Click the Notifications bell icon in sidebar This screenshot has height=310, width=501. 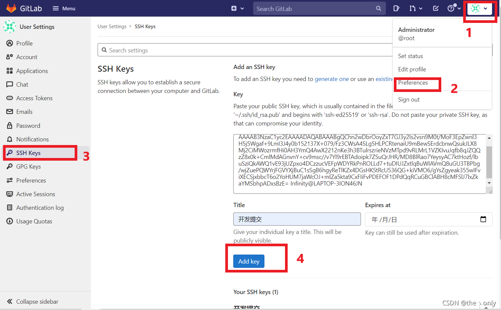10,139
